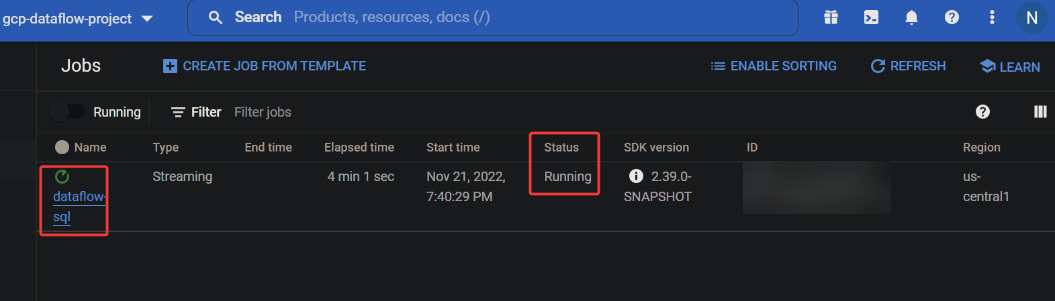Click the 4 min 1 sec elapsed cell
This screenshot has width=1055, height=301.
pyautogui.click(x=361, y=176)
